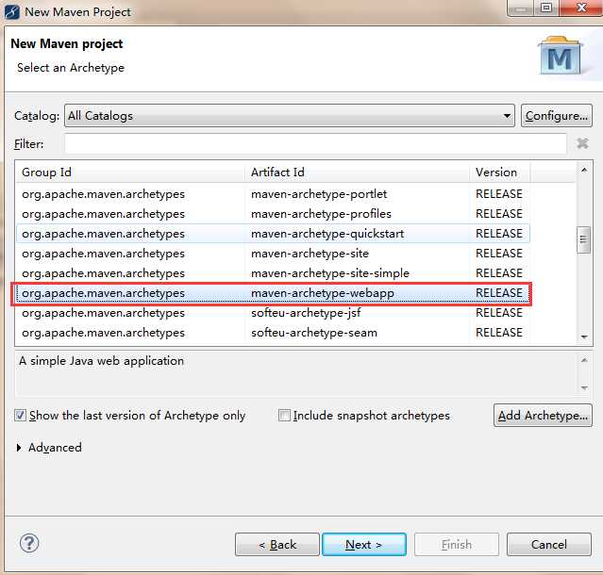Viewport: 603px width, 575px height.
Task: Sort by Artifact Id column header
Action: [x=357, y=172]
